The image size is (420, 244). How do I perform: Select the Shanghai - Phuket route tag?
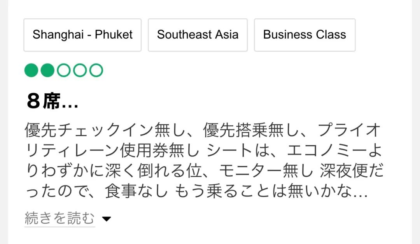coord(82,35)
